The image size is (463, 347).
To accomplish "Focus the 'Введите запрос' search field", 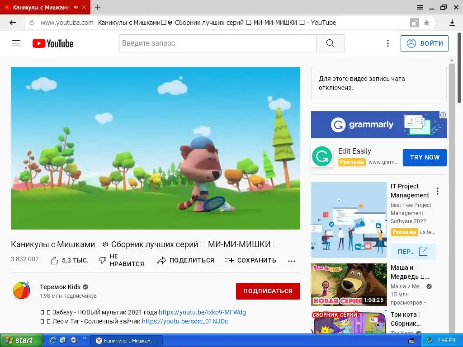I will [217, 43].
